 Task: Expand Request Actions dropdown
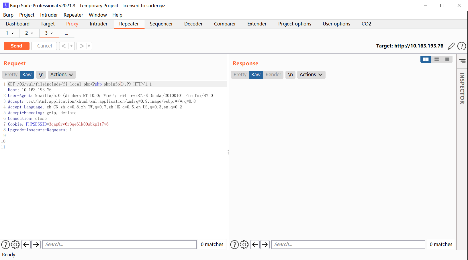coord(62,75)
